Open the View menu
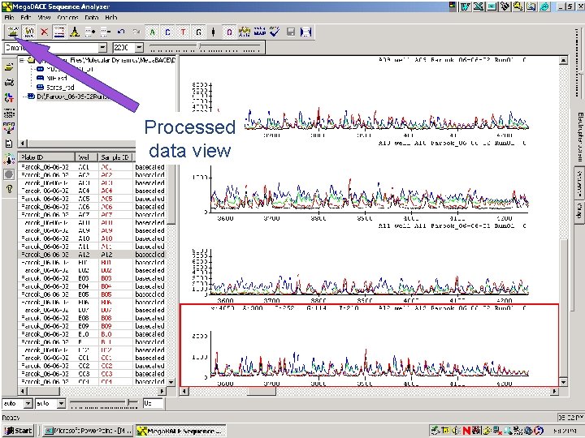This screenshot has width=585, height=438. point(44,17)
